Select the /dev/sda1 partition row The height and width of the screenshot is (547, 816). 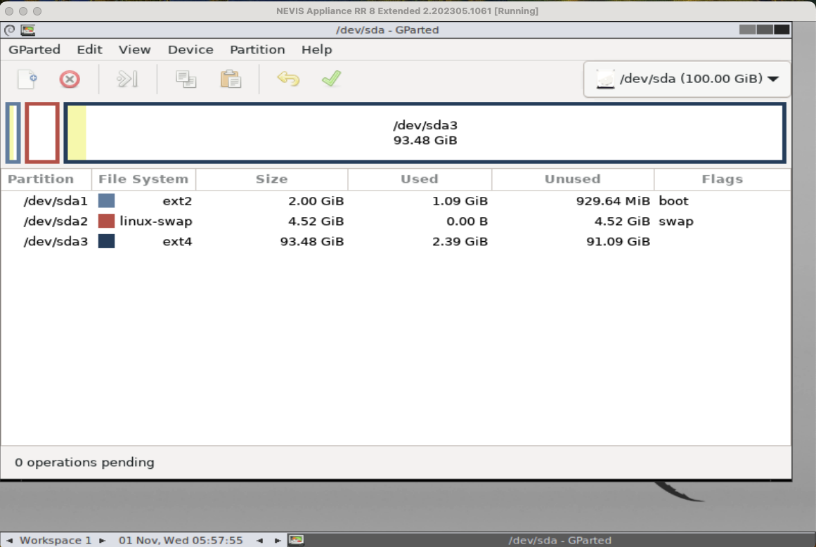(x=56, y=201)
